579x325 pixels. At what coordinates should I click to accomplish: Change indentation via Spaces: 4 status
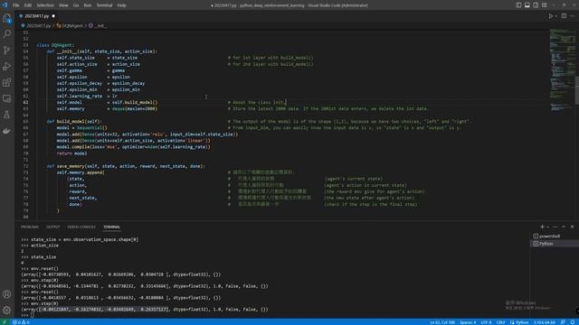[468, 322]
